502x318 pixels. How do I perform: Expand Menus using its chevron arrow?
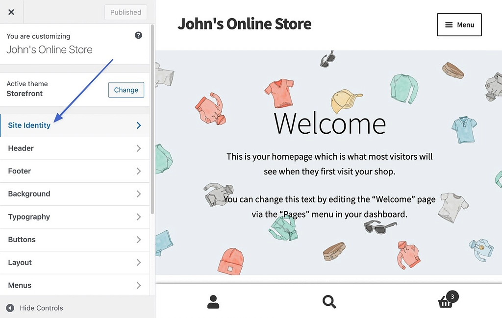139,285
